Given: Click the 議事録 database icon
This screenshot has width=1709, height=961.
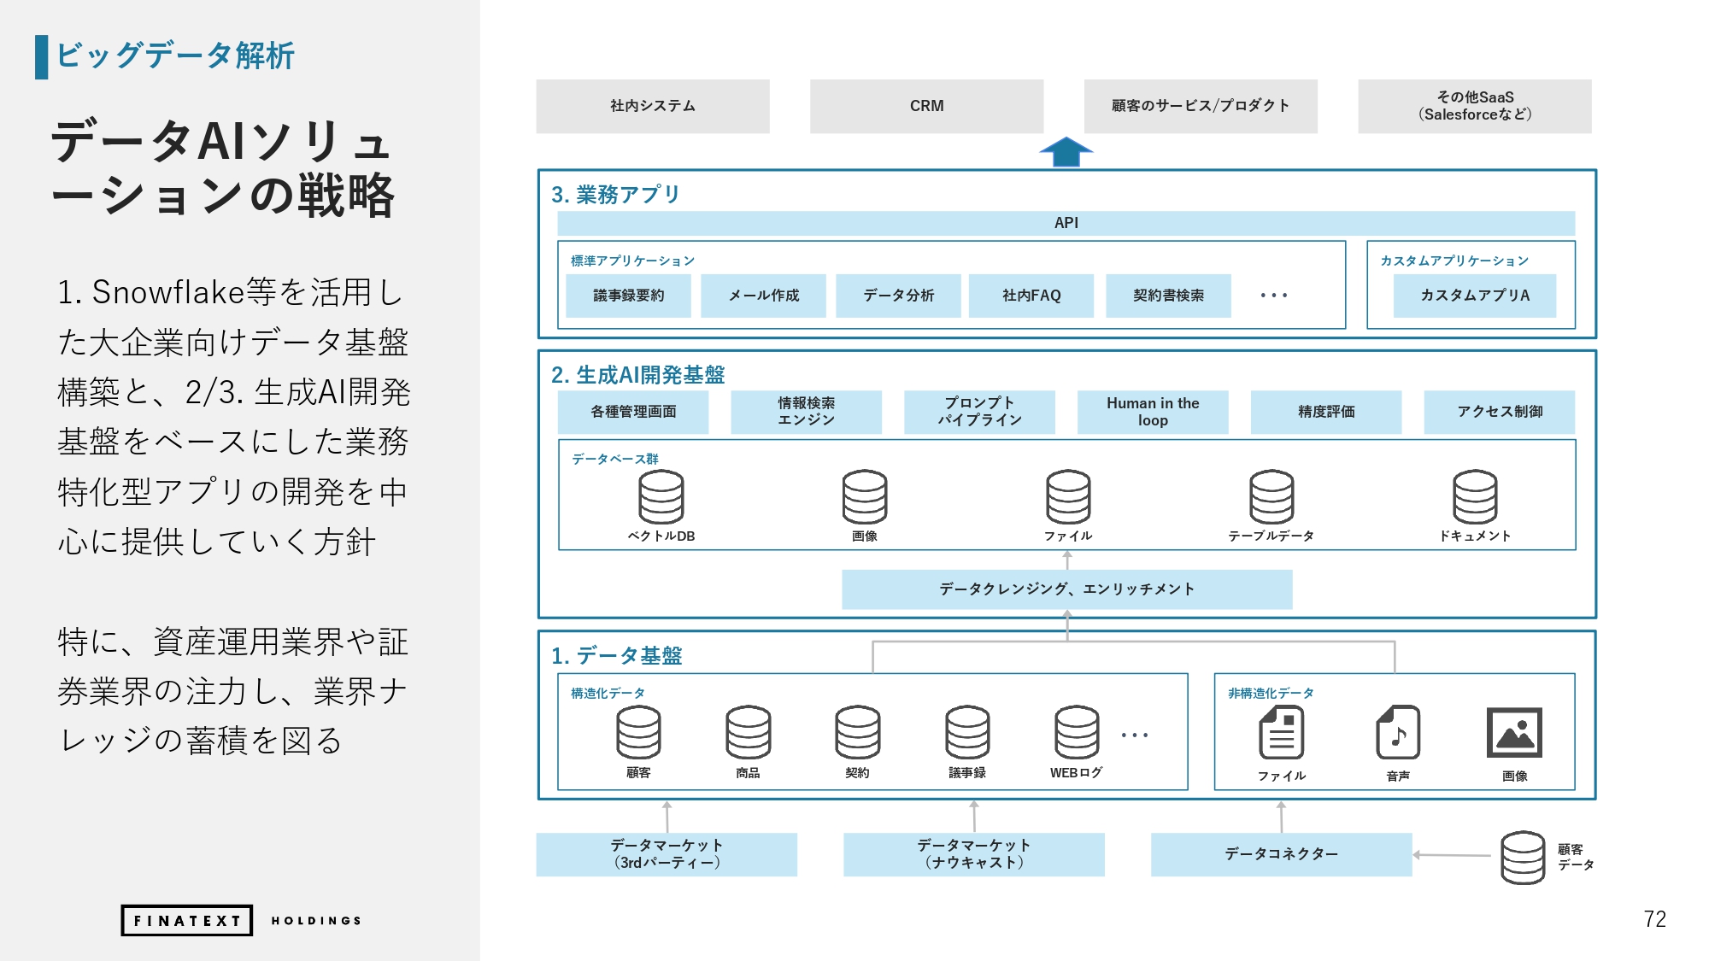Looking at the screenshot, I should [967, 732].
